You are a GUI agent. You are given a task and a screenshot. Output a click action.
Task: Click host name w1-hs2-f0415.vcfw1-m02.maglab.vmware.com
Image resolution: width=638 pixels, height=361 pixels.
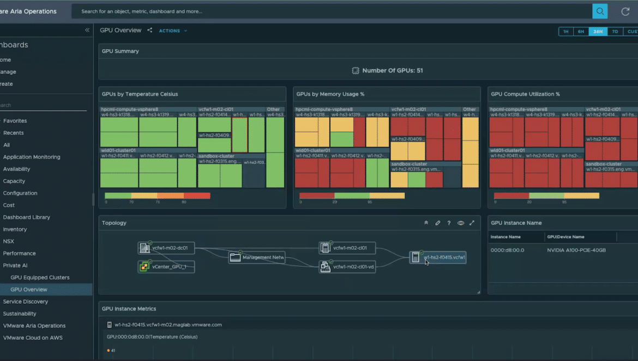[168, 325]
